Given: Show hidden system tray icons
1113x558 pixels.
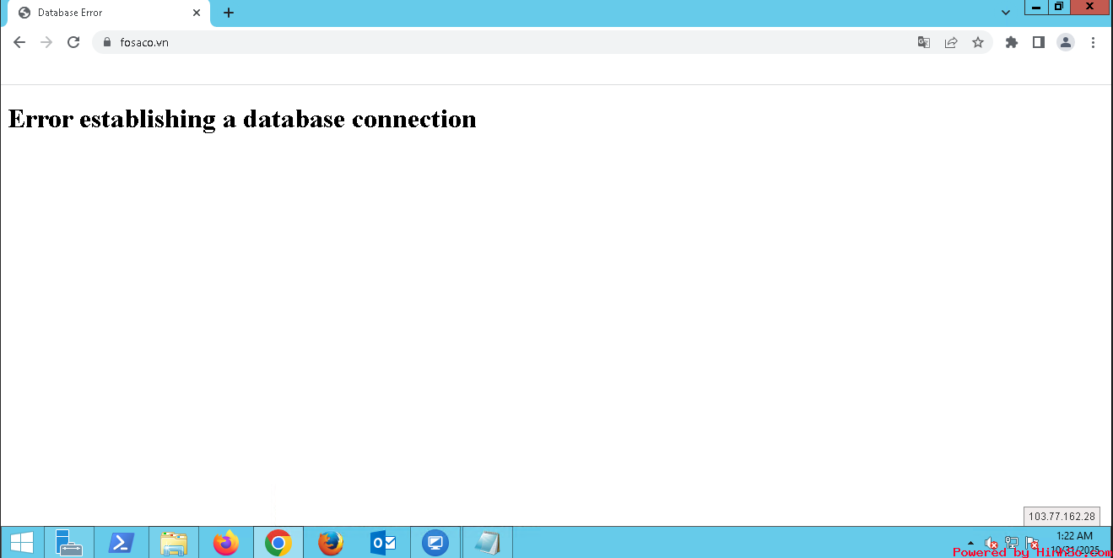Looking at the screenshot, I should tap(970, 543).
